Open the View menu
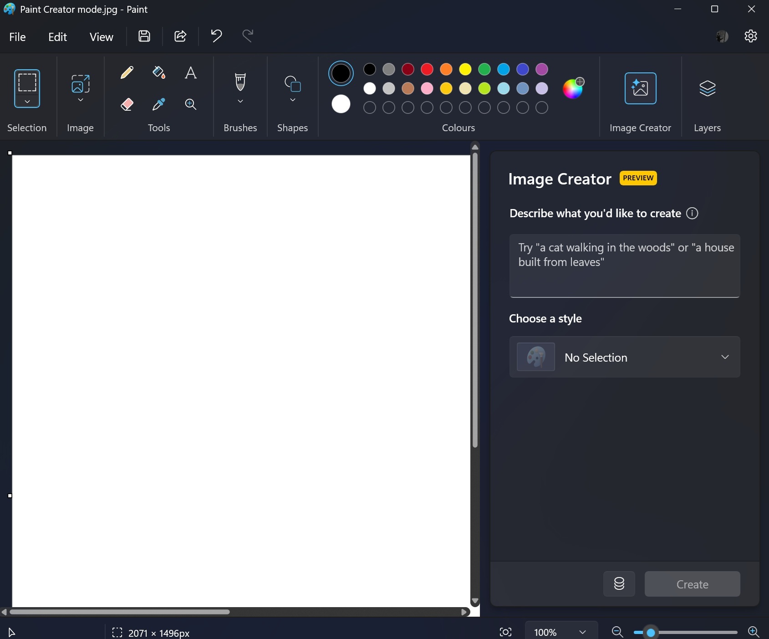This screenshot has width=769, height=639. point(101,36)
